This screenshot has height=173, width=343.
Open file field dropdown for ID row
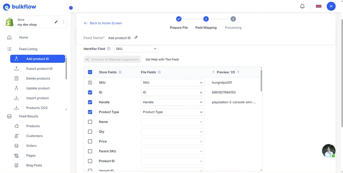click(173, 92)
